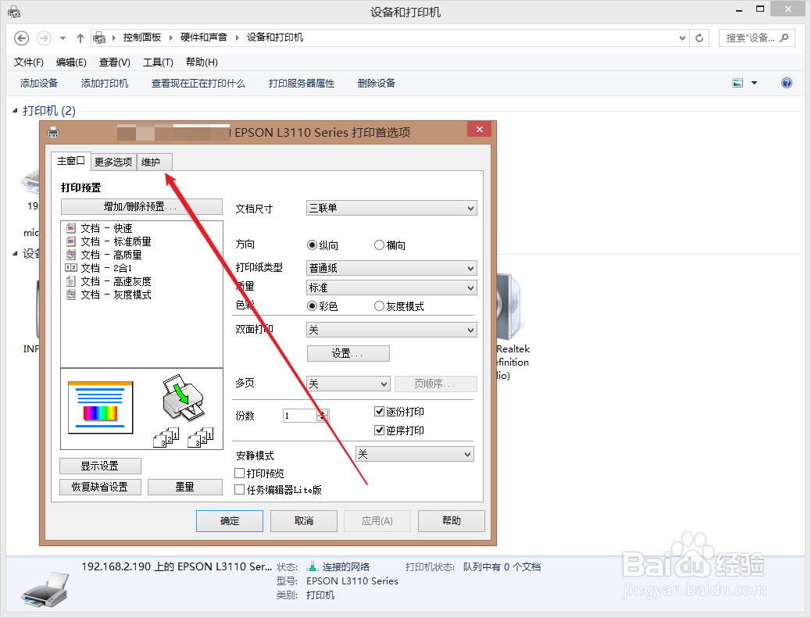
Task: Disable the 逐份打印 checkbox
Action: point(379,410)
